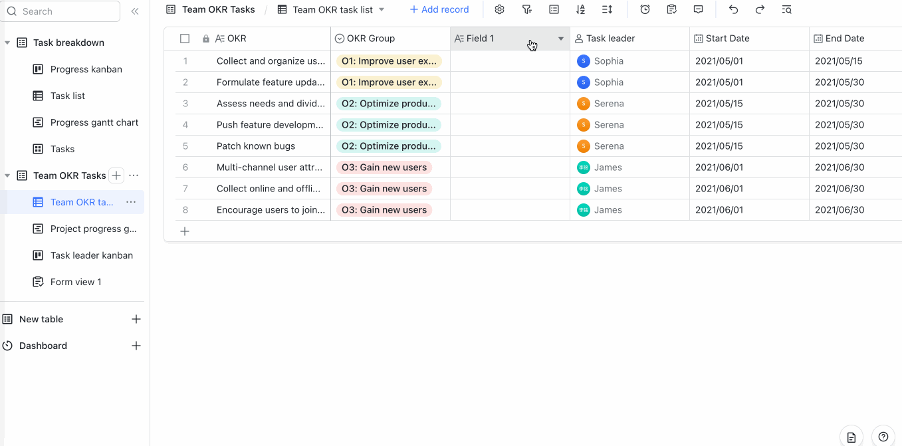Image resolution: width=902 pixels, height=446 pixels.
Task: Click the grid view settings gear icon
Action: click(501, 9)
